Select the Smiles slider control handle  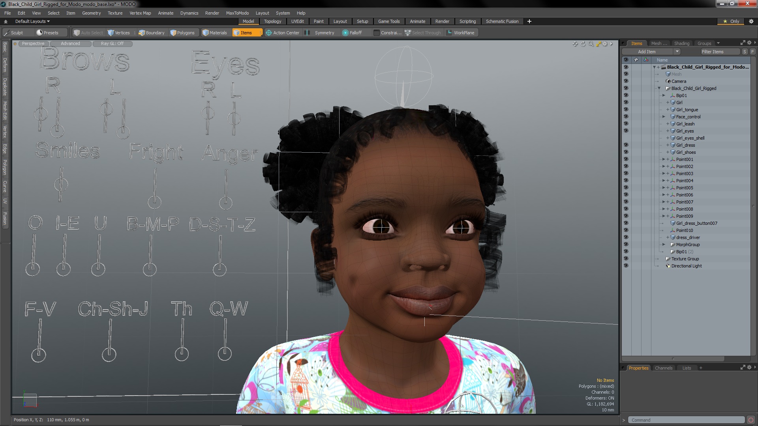coord(61,184)
